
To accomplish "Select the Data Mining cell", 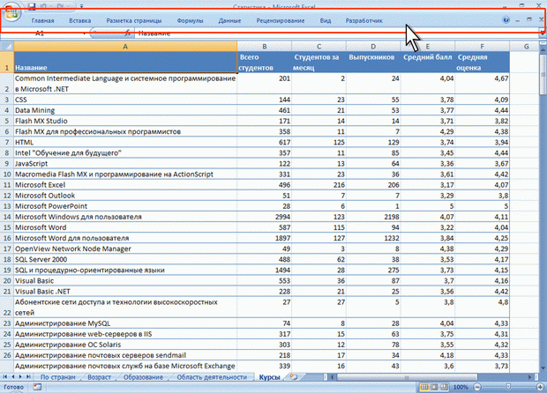I will tap(125, 110).
